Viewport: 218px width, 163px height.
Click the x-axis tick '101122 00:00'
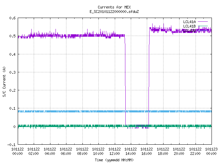(17, 151)
